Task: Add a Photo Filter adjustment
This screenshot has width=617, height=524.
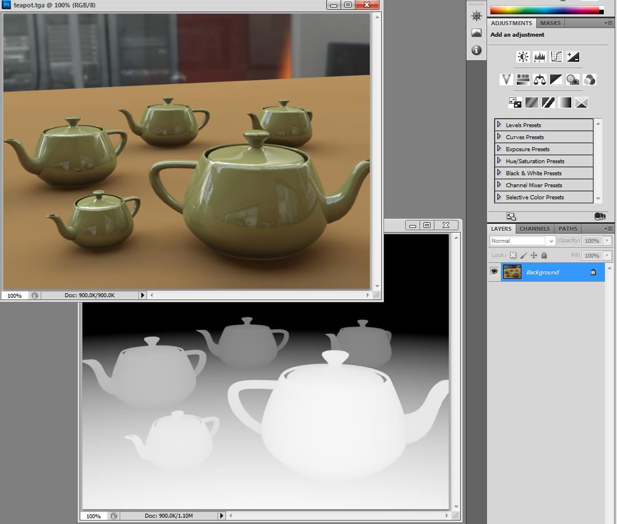Action: tap(573, 80)
